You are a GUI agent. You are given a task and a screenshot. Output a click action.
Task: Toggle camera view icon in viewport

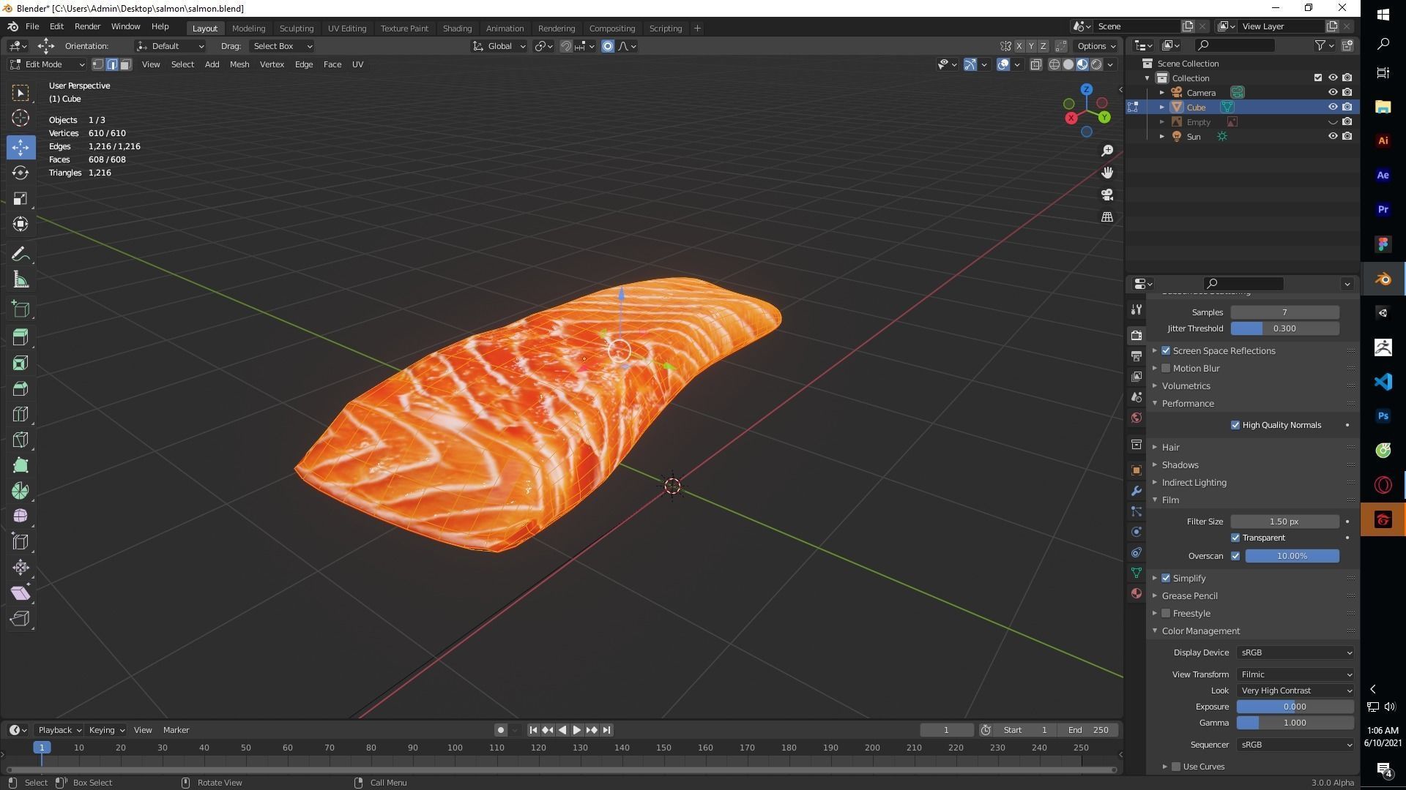1107,195
